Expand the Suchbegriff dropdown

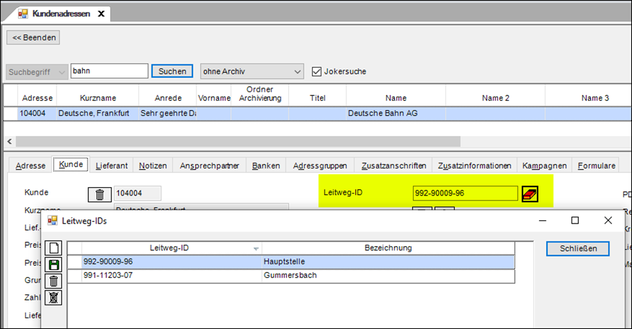(62, 71)
